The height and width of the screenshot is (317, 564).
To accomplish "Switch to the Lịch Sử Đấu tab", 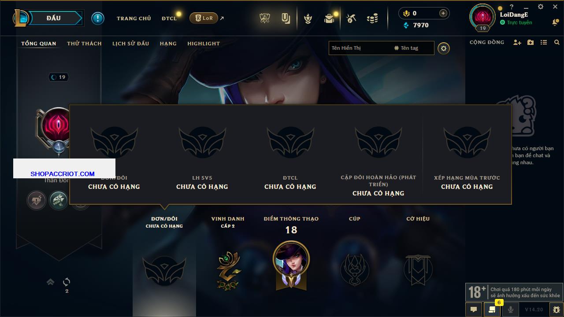I will (130, 44).
